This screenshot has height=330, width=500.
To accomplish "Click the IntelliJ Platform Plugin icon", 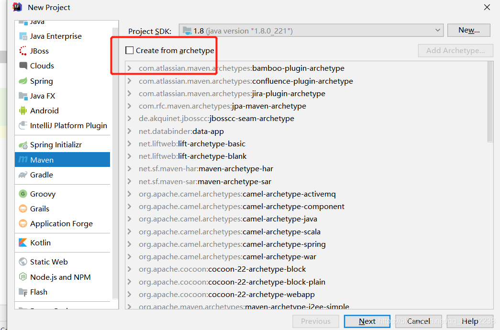I will pyautogui.click(x=23, y=126).
